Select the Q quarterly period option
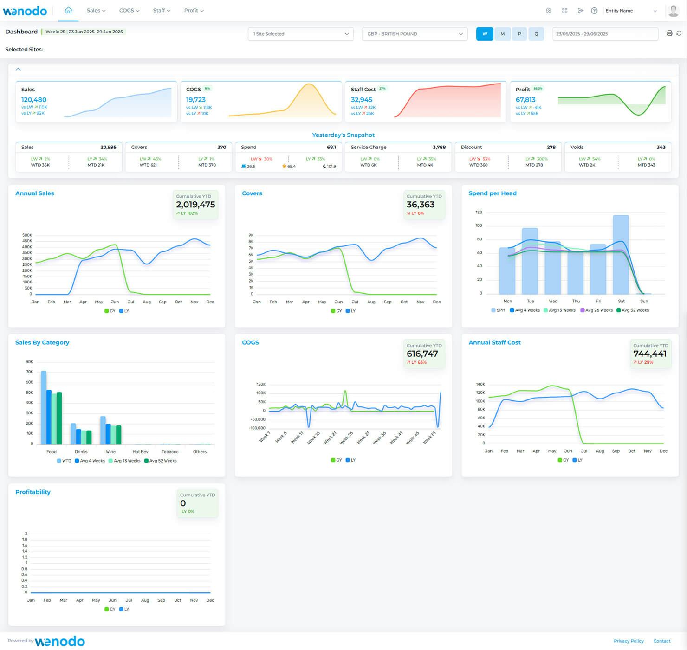687x650 pixels. [x=537, y=33]
